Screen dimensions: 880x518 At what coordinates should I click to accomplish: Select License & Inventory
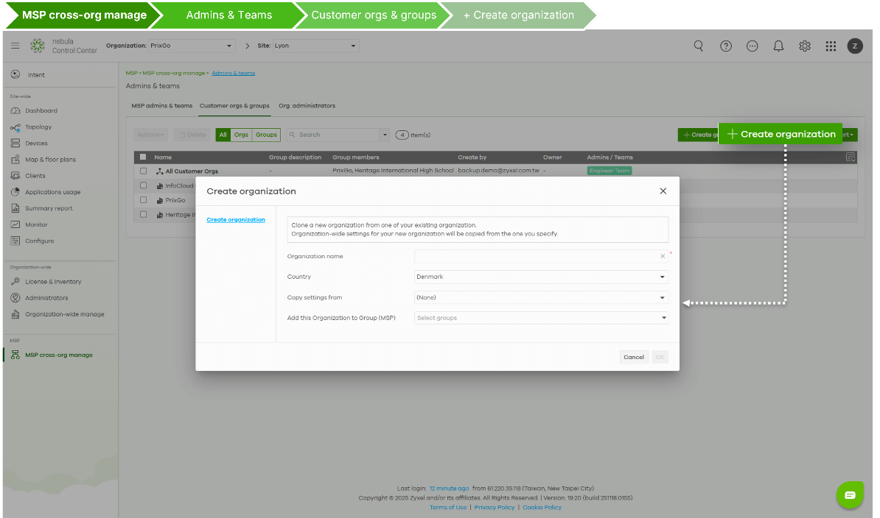pyautogui.click(x=53, y=281)
